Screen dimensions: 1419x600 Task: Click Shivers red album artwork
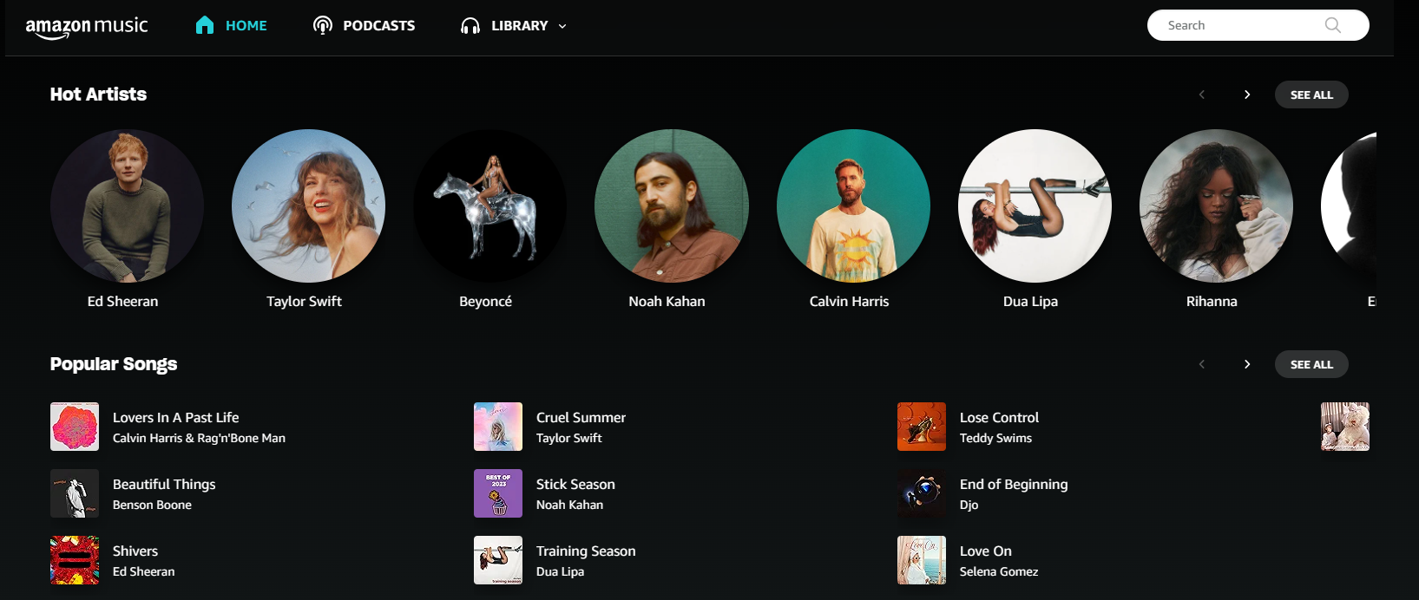[x=75, y=560]
